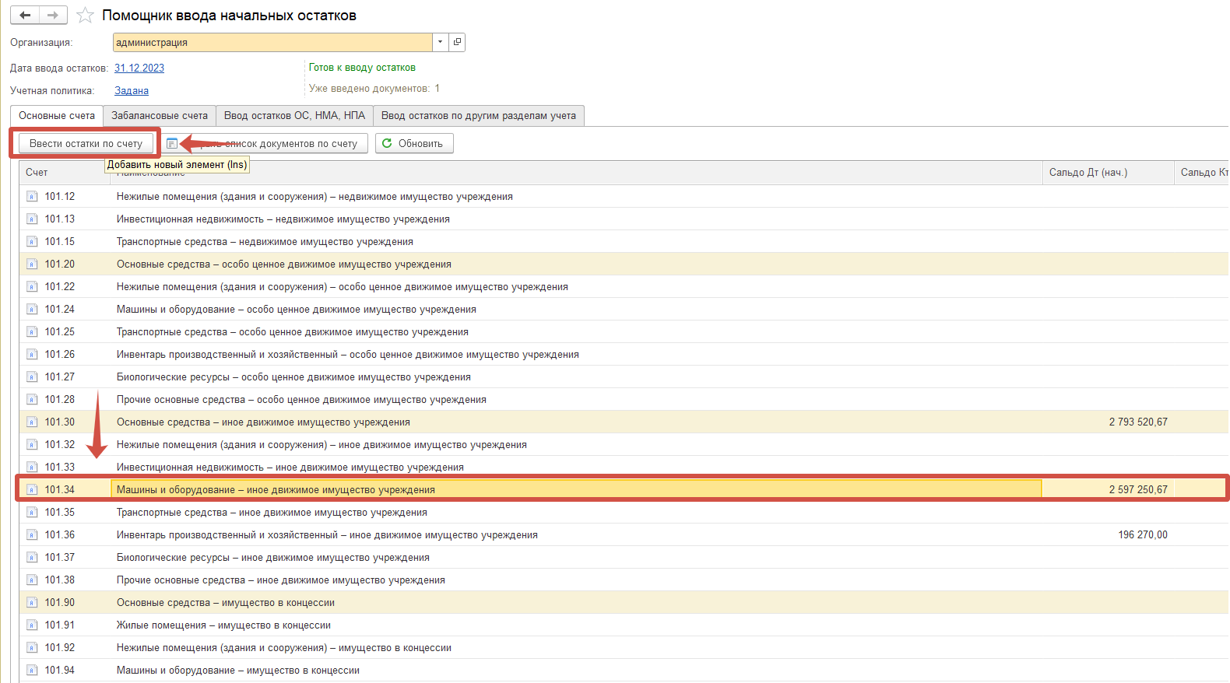Screen dimensions: 1230x683
Task: Click the account icon for row 101.26
Action: pos(32,355)
